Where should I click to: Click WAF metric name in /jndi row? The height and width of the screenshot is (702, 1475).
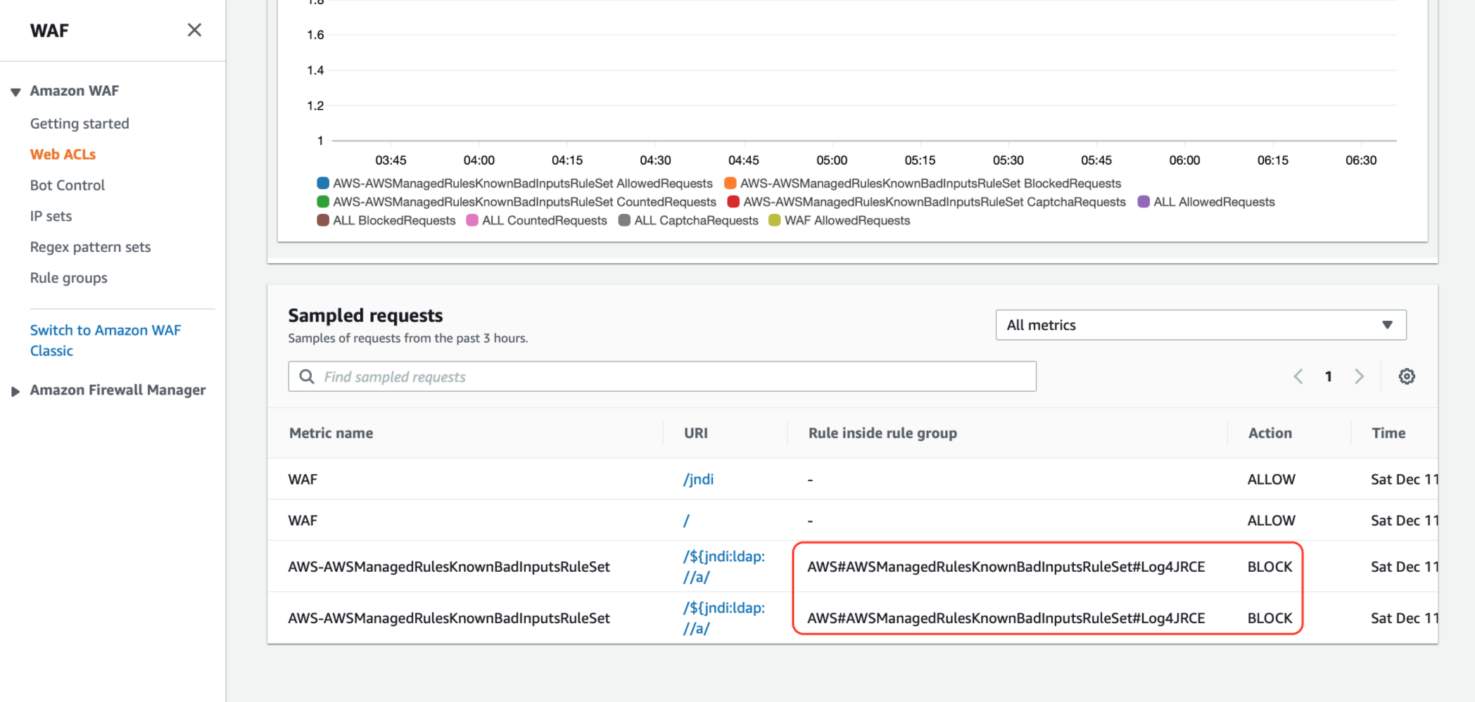[303, 480]
